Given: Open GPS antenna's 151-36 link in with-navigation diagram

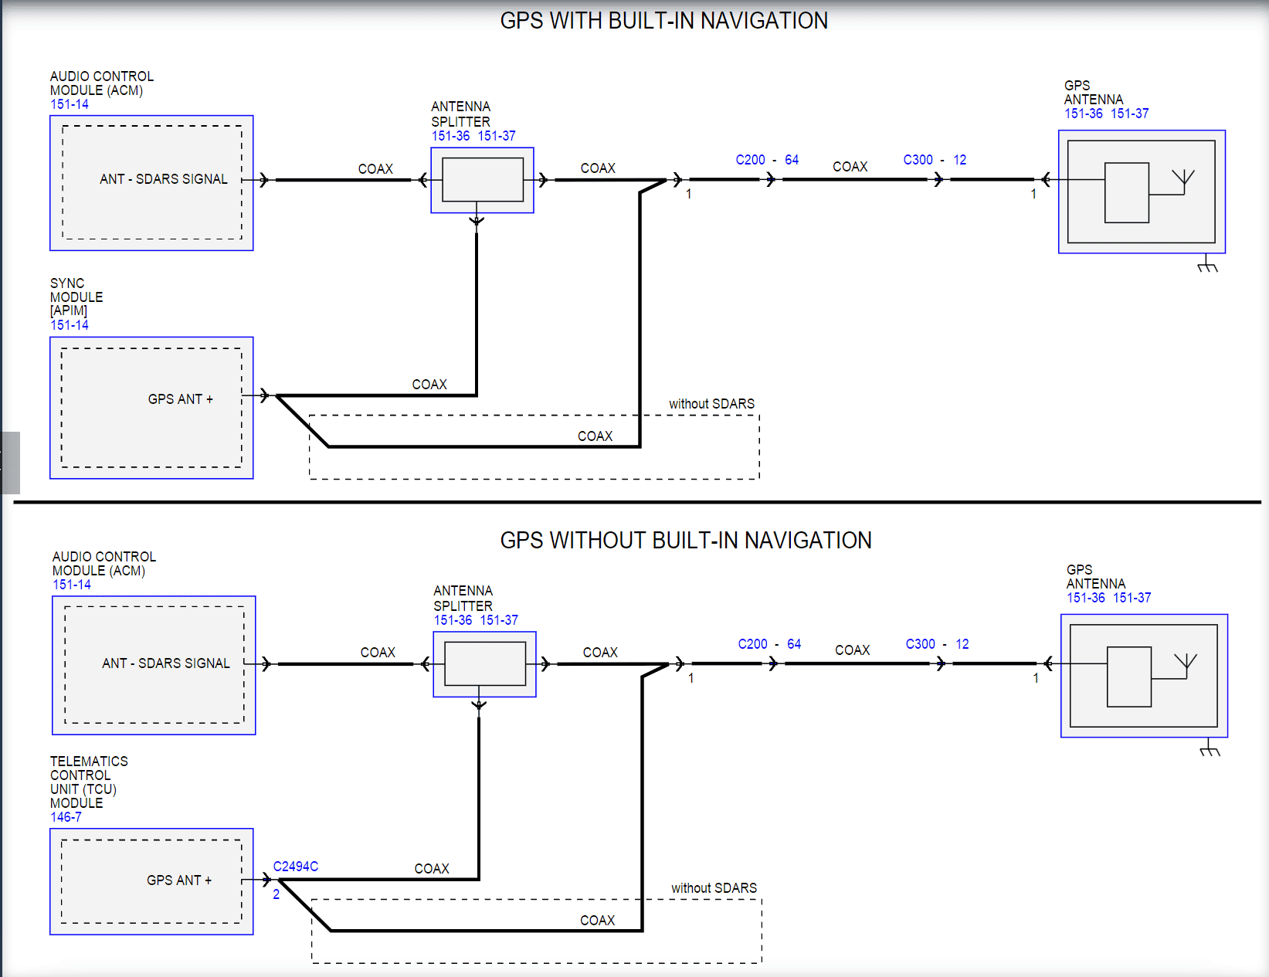Looking at the screenshot, I should (x=1084, y=114).
